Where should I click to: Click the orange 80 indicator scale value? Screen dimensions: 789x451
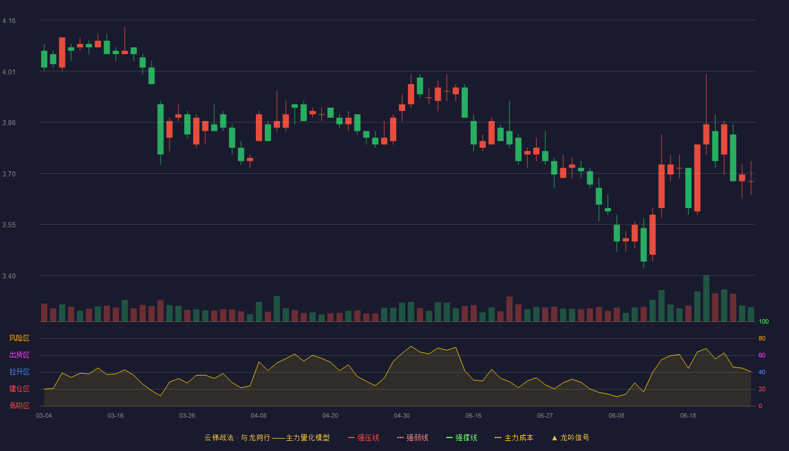tap(762, 338)
